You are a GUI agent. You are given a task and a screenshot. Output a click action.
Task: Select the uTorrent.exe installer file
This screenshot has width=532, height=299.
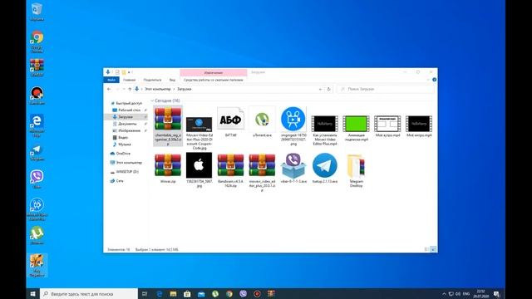[x=262, y=122]
